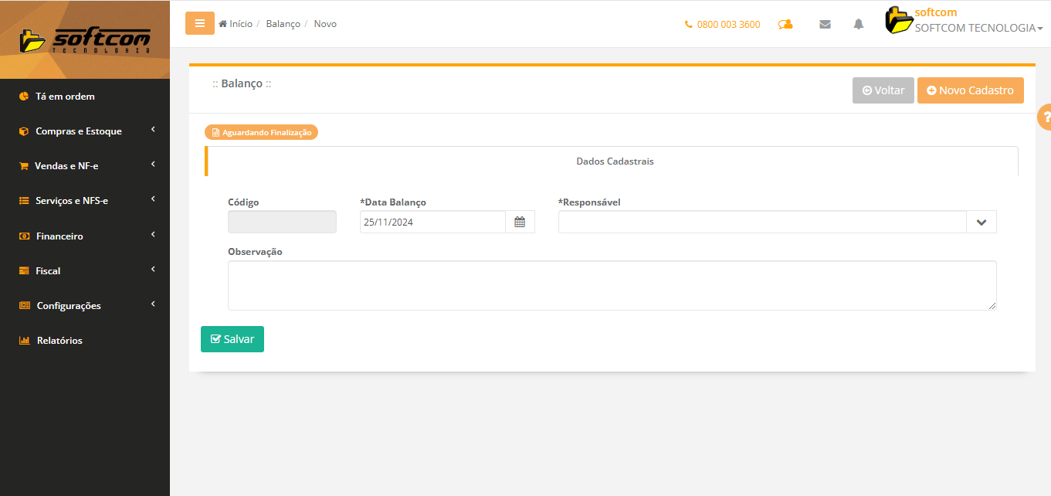Click the Balanço breadcrumb link
Viewport: 1051px width, 496px height.
[x=283, y=24]
